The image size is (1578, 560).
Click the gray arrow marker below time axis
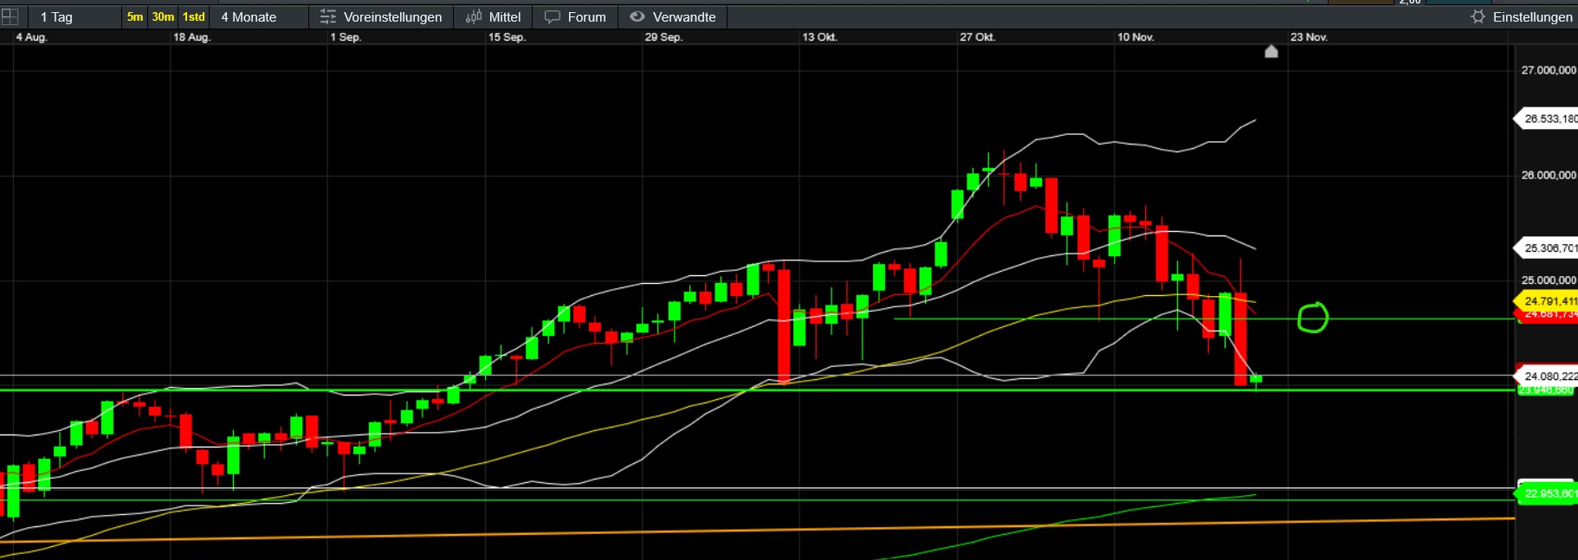pos(1271,52)
